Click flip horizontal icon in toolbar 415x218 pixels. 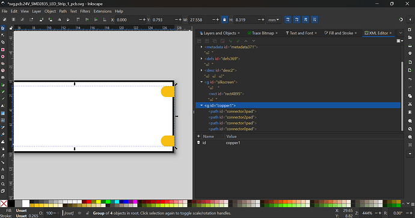[x=60, y=20]
